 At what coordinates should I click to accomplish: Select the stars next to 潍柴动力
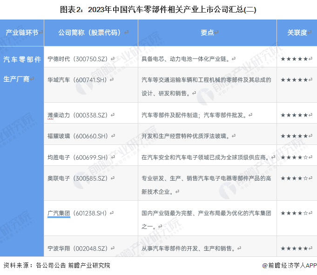tap(294, 115)
